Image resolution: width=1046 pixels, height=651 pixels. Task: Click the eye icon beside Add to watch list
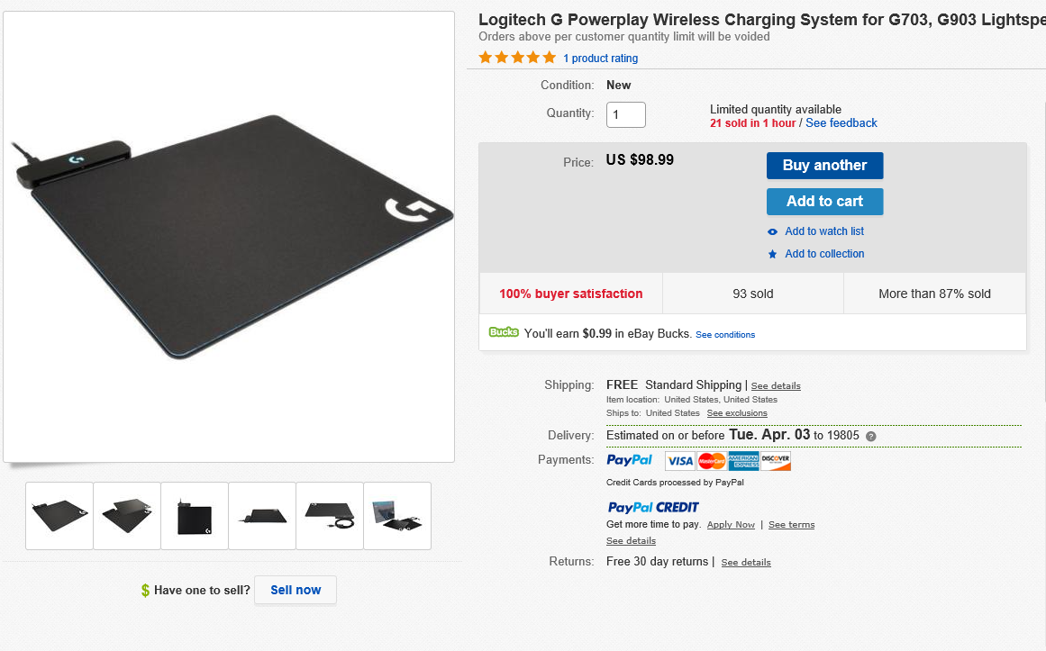772,231
